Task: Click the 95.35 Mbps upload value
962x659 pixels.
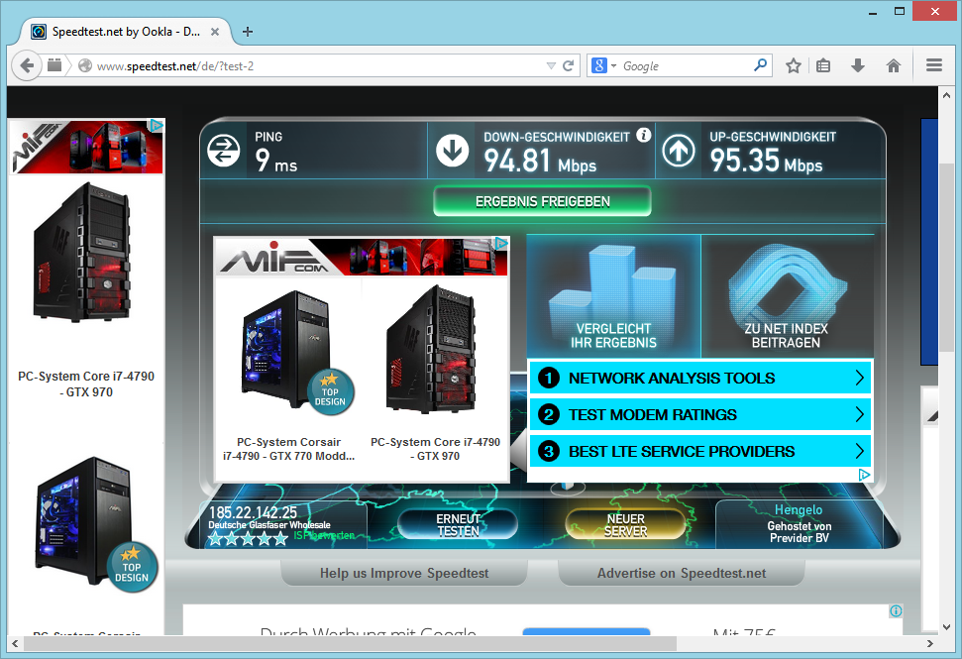Action: tap(766, 161)
